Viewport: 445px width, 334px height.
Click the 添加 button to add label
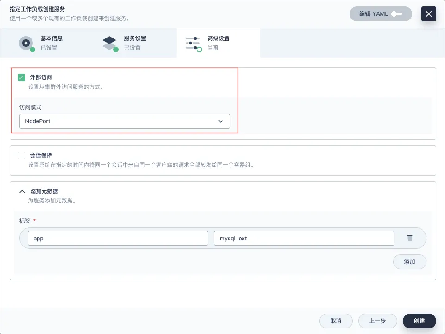coord(409,261)
